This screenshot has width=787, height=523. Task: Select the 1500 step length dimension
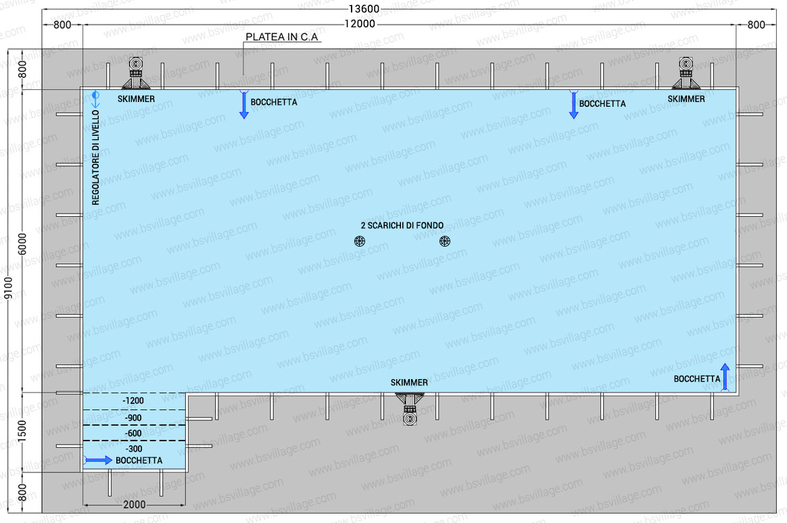23,432
